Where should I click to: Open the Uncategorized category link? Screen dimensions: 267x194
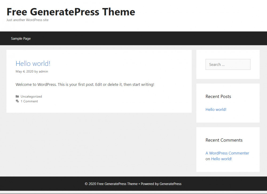pyautogui.click(x=31, y=96)
